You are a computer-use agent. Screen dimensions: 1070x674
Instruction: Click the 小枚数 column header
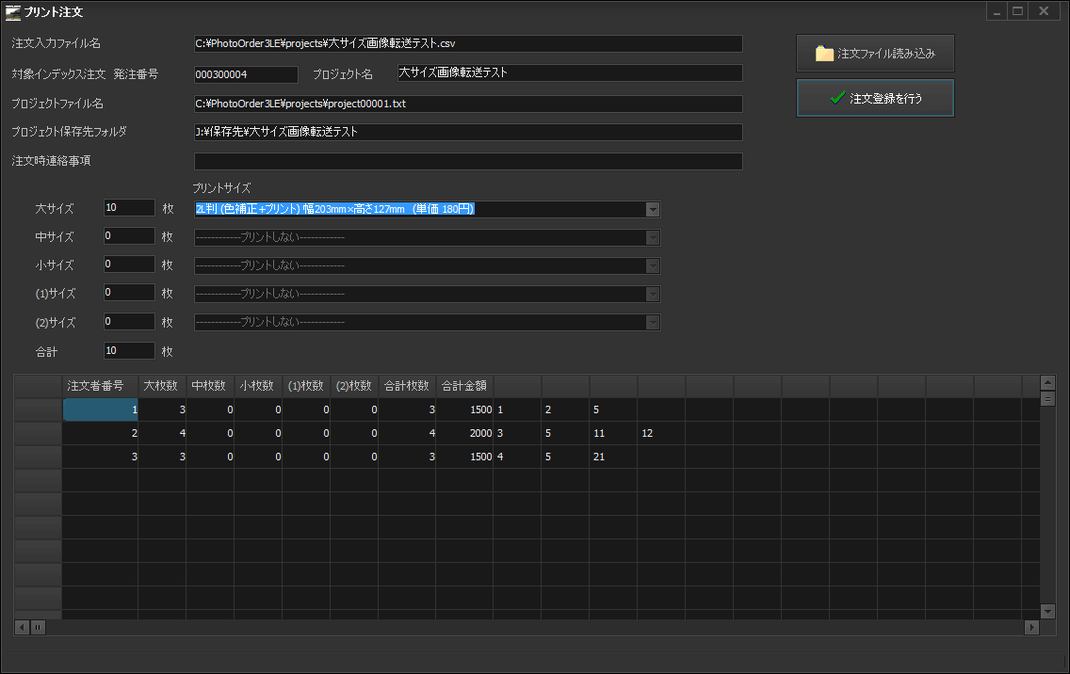coord(258,386)
